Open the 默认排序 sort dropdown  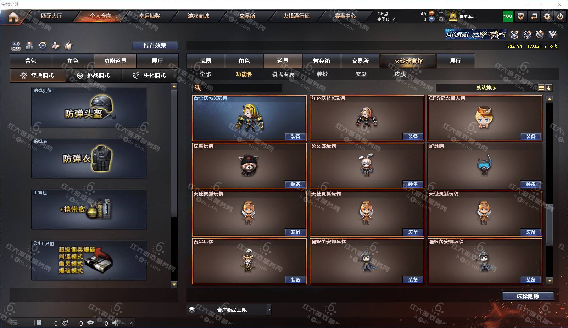click(x=486, y=88)
